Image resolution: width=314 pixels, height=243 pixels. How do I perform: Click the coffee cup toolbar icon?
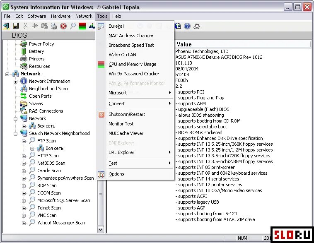197,26
